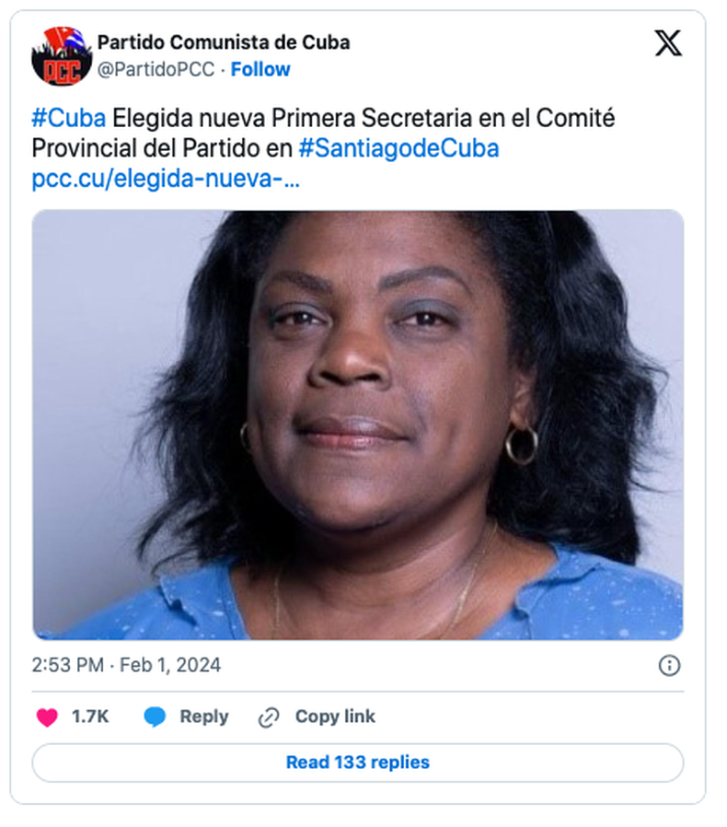727x827 pixels.
Task: Click the PCC profile avatar
Action: point(61,56)
